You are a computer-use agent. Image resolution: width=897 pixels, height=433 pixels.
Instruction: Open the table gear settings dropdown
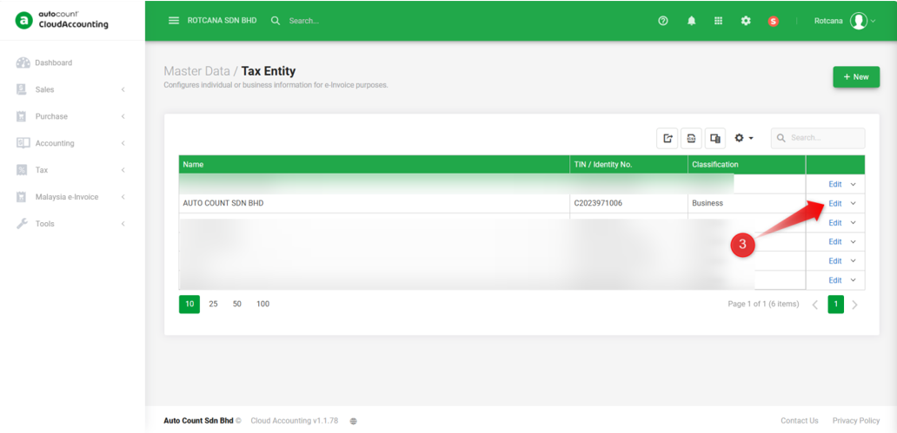tap(744, 138)
